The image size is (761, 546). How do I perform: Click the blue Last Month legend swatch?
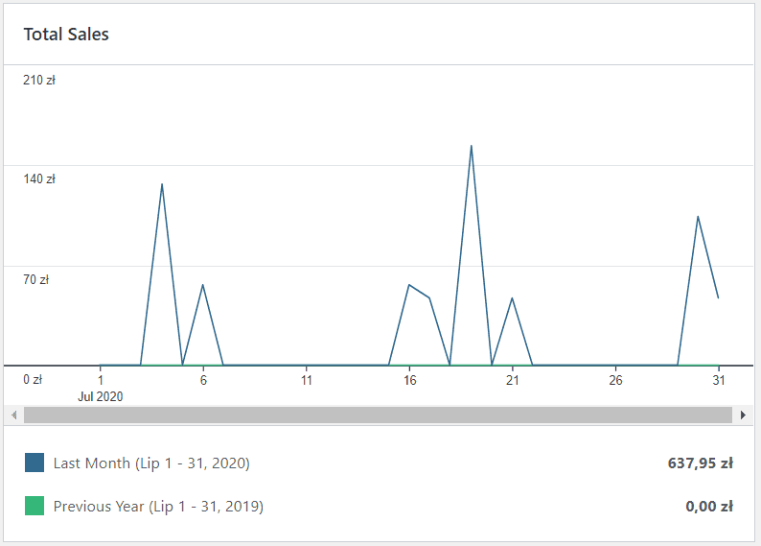point(35,463)
